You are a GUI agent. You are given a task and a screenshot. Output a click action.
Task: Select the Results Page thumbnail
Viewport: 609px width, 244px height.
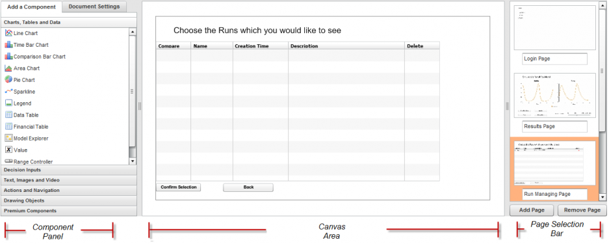(x=554, y=95)
